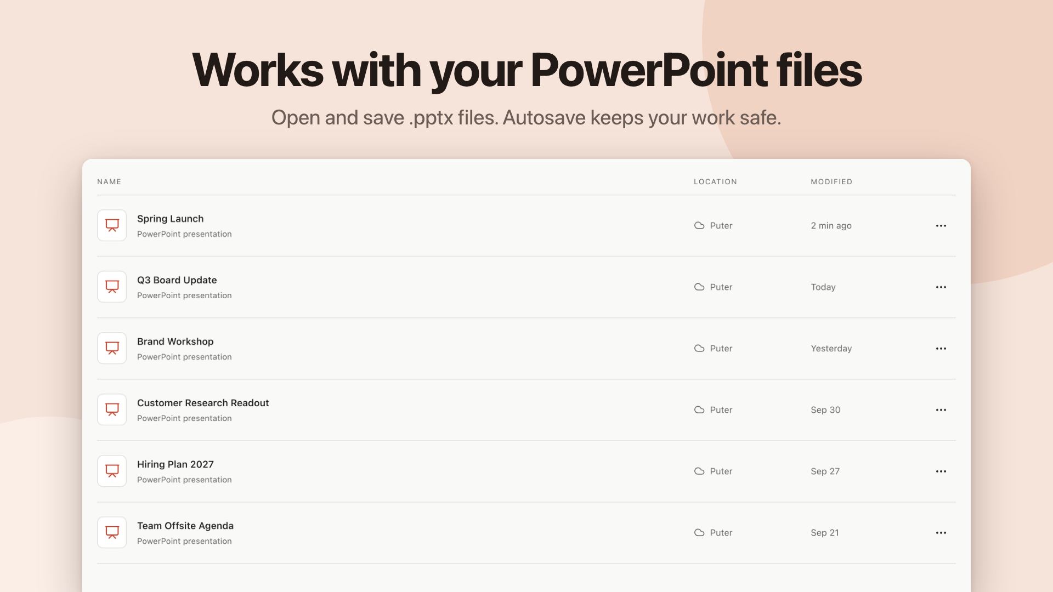Open the ellipsis menu for Hiring Plan 2027
Viewport: 1053px width, 592px height.
[x=941, y=471]
